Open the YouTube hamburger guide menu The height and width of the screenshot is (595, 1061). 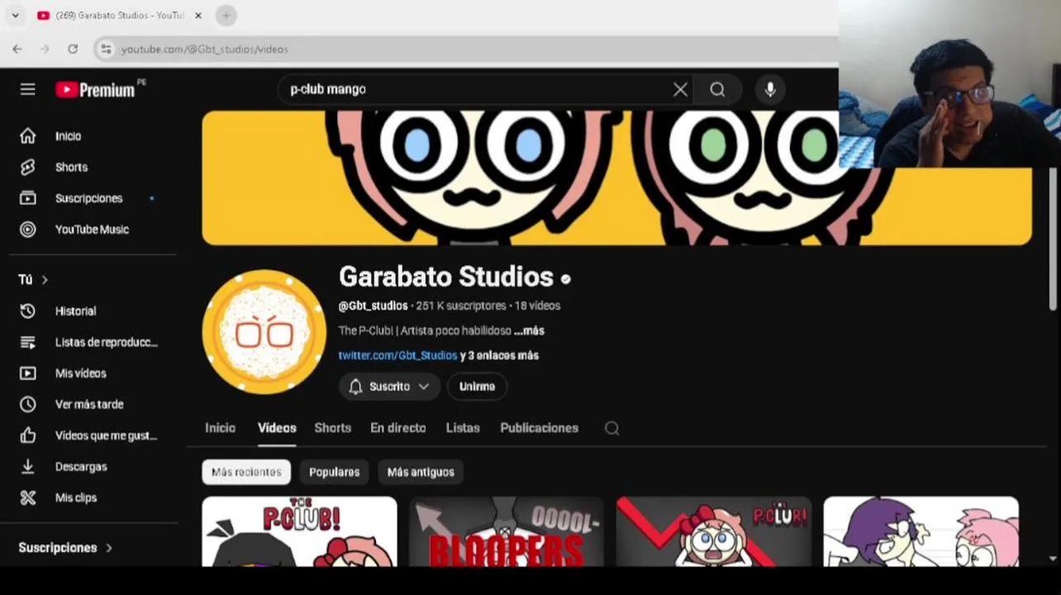[28, 89]
